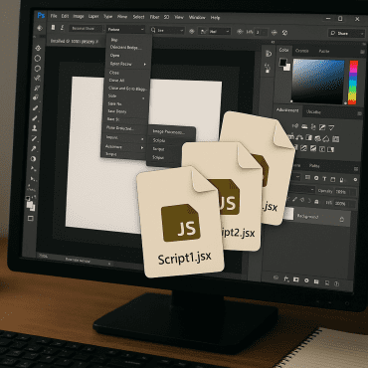Viewport: 368px width, 368px height.
Task: Open the magnifier dropdown in options bar
Action: tap(167, 30)
